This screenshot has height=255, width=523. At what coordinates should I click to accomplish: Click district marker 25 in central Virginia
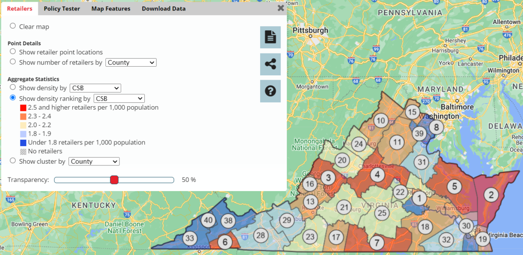pyautogui.click(x=382, y=213)
